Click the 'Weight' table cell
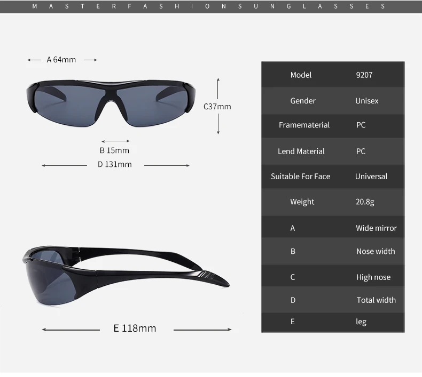Screen dimensions: 422x377 (302, 202)
